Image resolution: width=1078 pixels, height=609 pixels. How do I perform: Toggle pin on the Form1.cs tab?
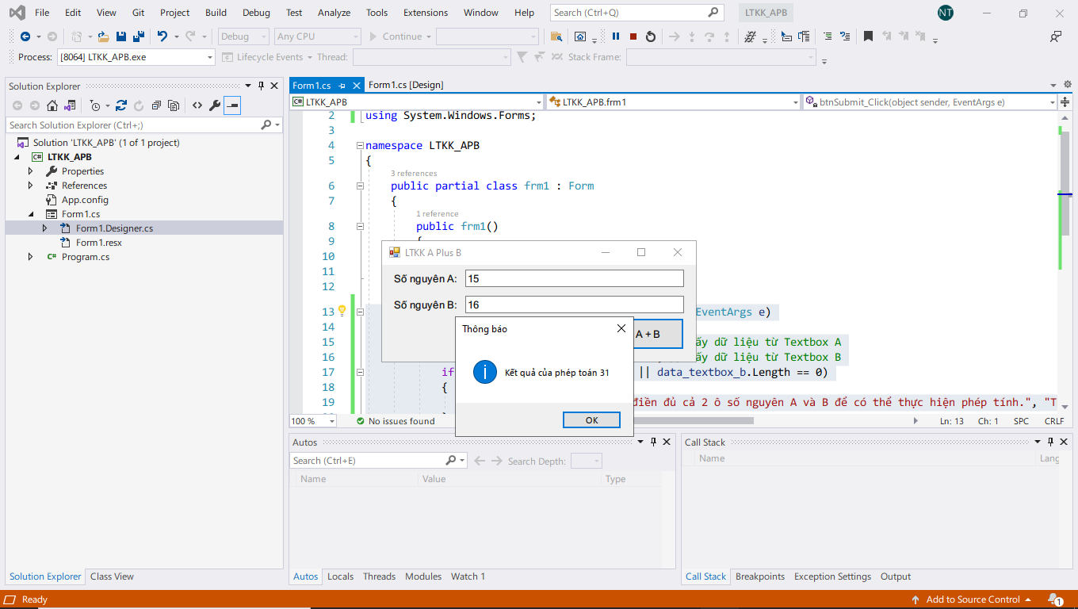point(342,86)
